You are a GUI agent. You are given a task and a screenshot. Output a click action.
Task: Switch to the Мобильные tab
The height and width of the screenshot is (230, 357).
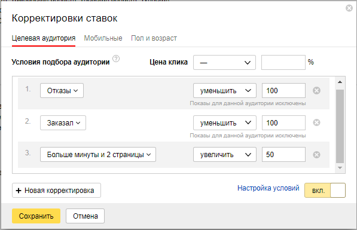pos(103,38)
